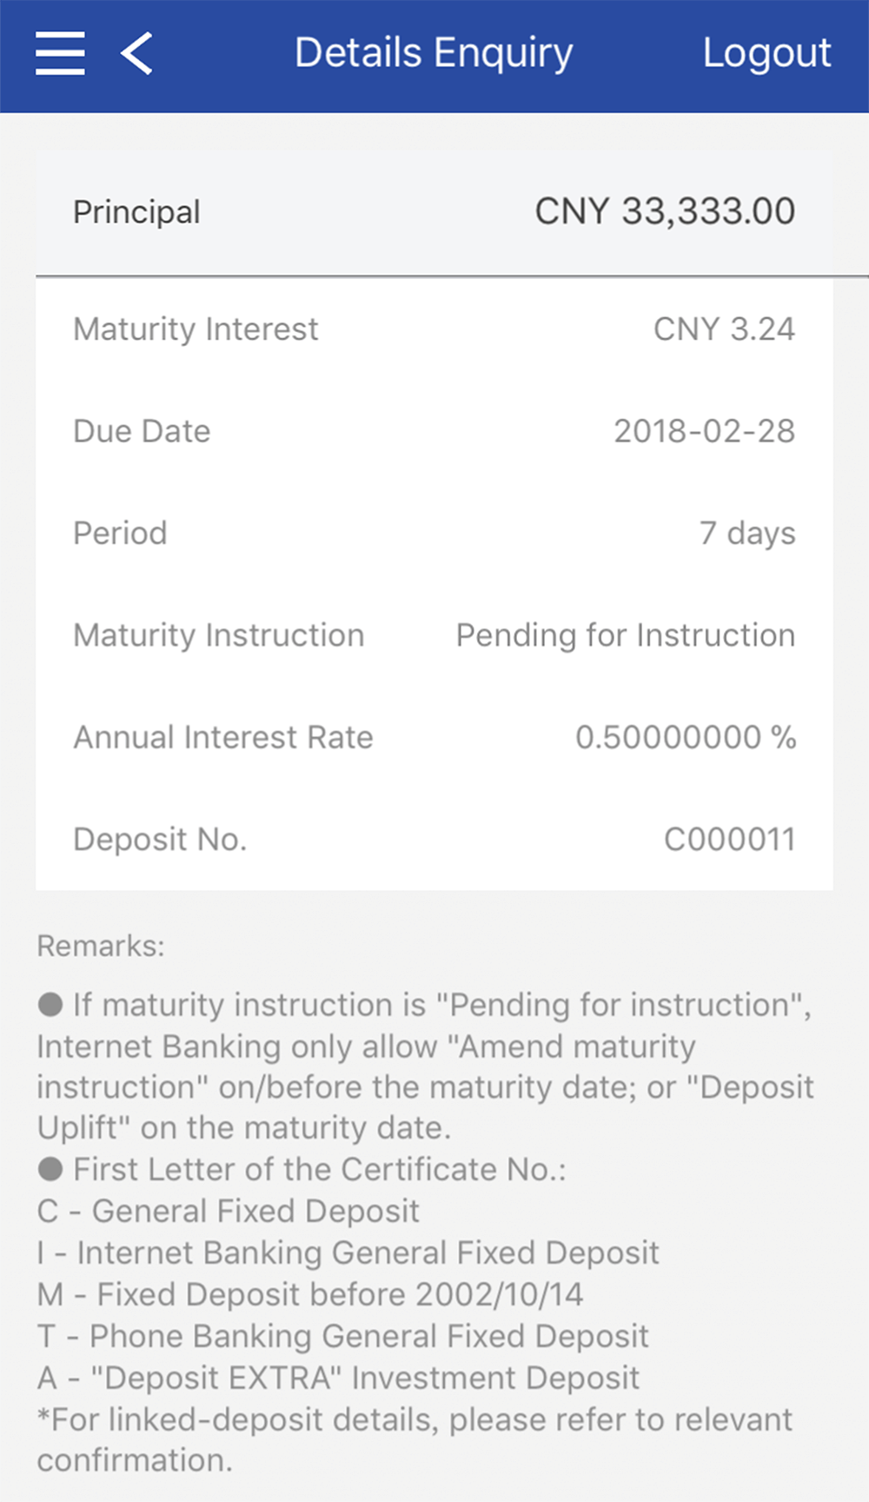Go back with the arrow icon
This screenshot has width=869, height=1502.
point(137,53)
